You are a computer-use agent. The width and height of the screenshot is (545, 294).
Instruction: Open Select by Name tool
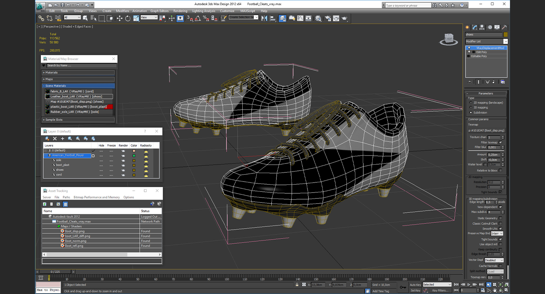tap(94, 18)
